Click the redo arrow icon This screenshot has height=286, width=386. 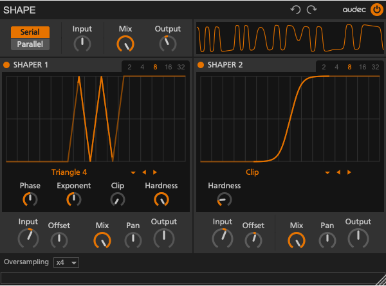point(312,10)
